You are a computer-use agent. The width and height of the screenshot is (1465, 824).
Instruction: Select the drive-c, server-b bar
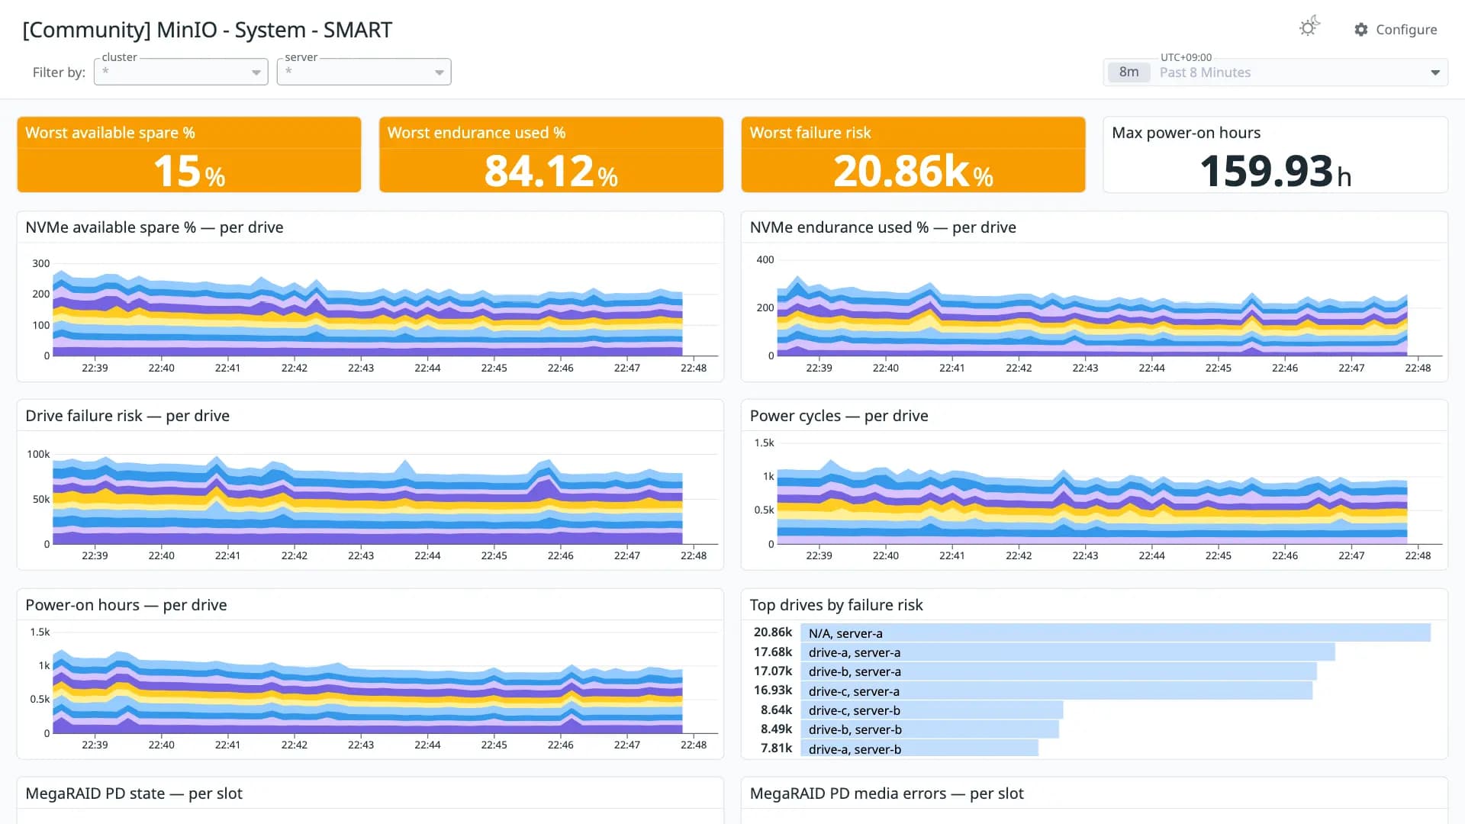932,710
